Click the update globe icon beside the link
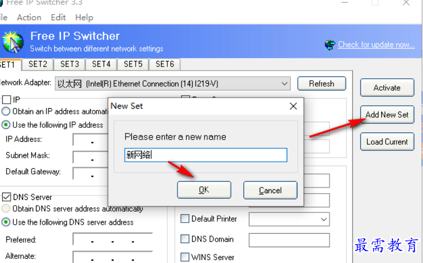This screenshot has height=263, width=423. tap(330, 45)
